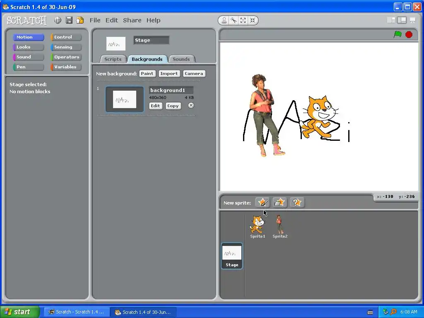This screenshot has width=424, height=318.
Task: Click Edit for background1
Action: tap(156, 106)
